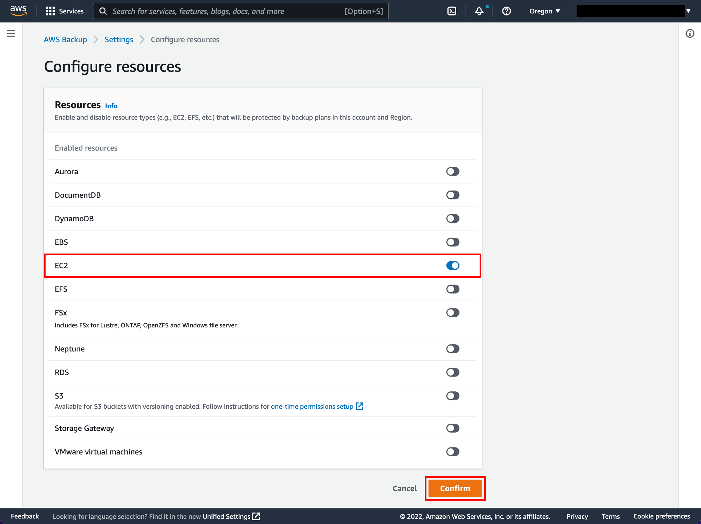The height and width of the screenshot is (524, 701).
Task: Enable the EBS toggle
Action: click(452, 242)
